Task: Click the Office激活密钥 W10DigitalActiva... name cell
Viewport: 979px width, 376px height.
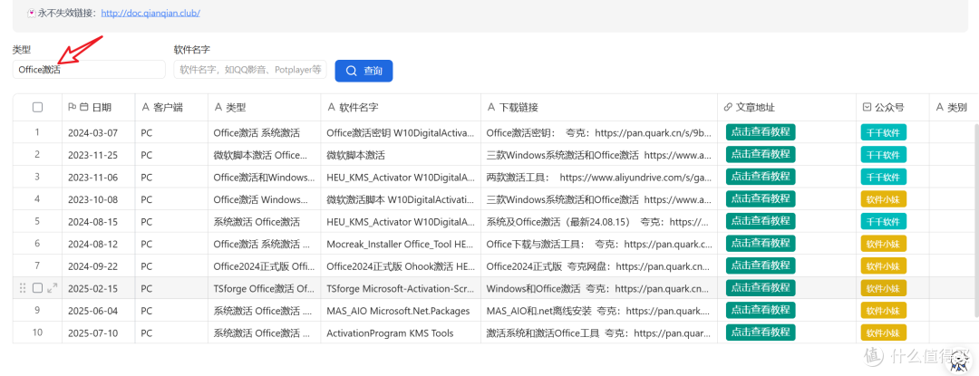Action: click(x=401, y=132)
